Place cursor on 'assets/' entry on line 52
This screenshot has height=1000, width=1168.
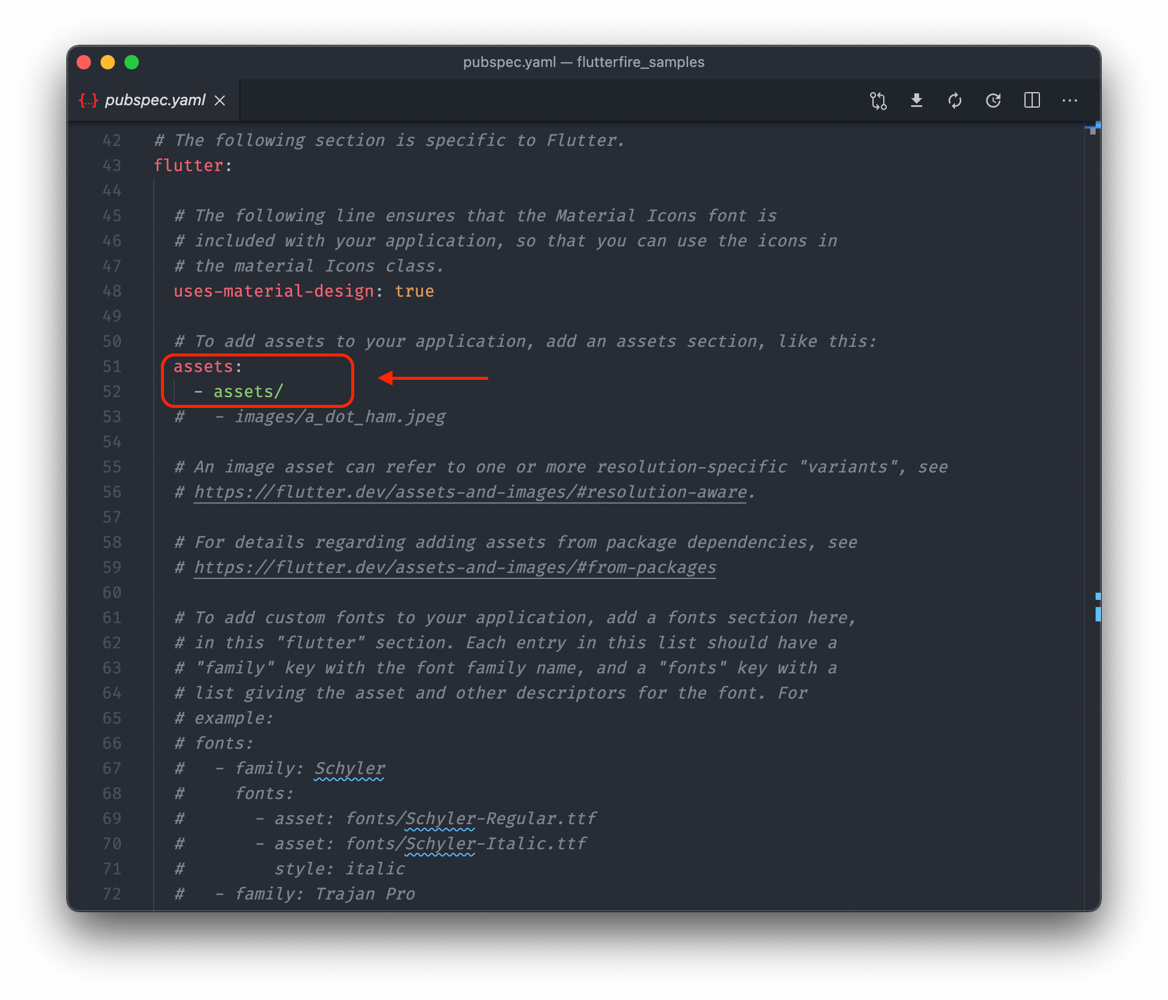pyautogui.click(x=248, y=392)
